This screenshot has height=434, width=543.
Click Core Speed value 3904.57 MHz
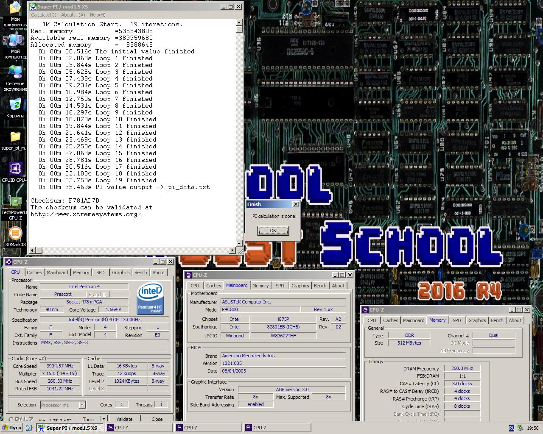[60, 366]
